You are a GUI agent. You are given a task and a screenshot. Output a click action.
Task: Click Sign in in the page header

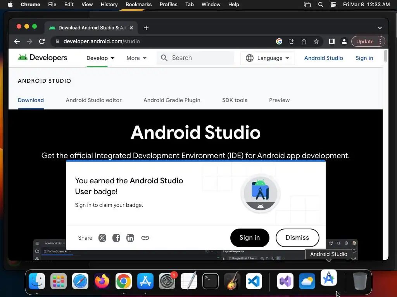(x=364, y=58)
